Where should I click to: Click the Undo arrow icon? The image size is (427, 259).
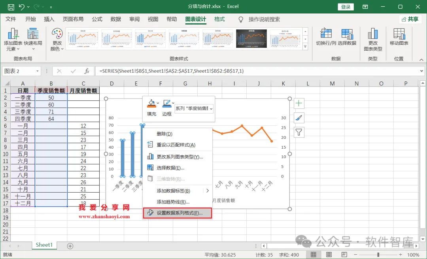tap(22, 7)
